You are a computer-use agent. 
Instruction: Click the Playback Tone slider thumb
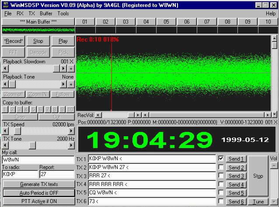tap(12, 84)
